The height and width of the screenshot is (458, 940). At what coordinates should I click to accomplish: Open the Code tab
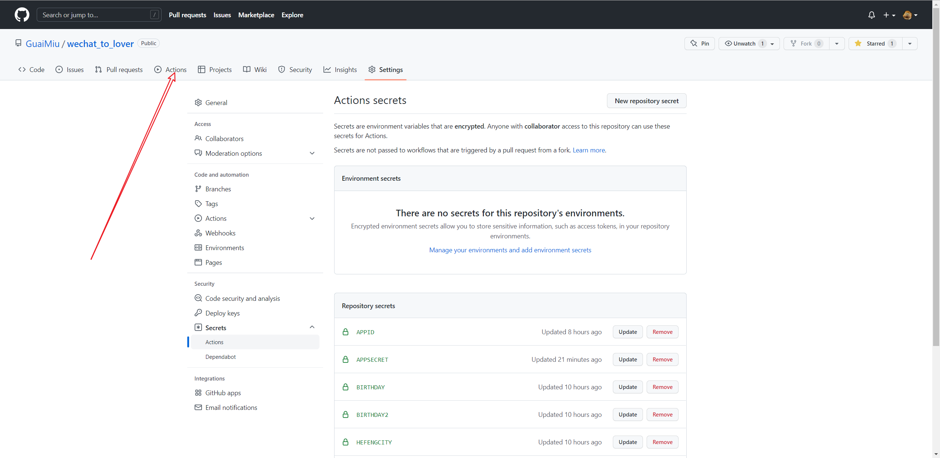coord(32,69)
